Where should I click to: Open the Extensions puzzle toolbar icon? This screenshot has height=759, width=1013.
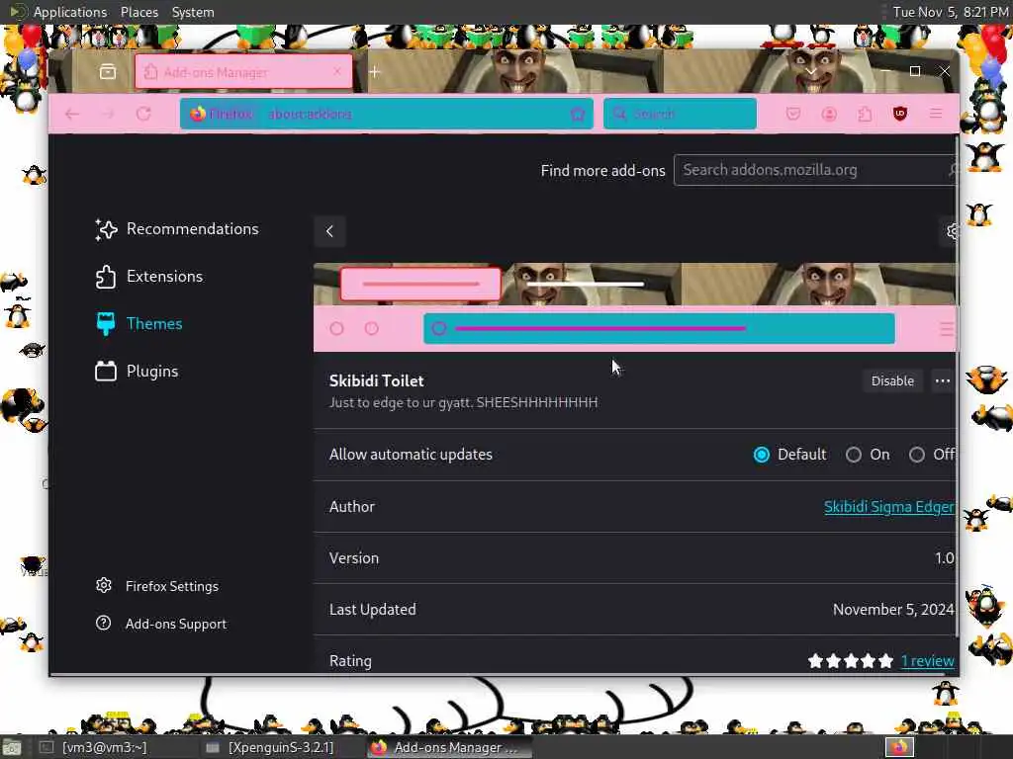pyautogui.click(x=865, y=114)
